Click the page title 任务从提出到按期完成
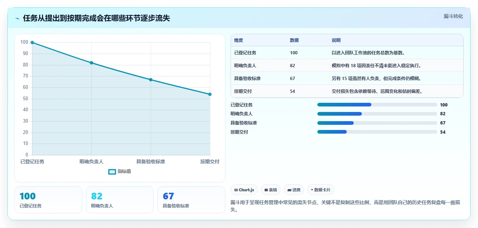 click(96, 18)
